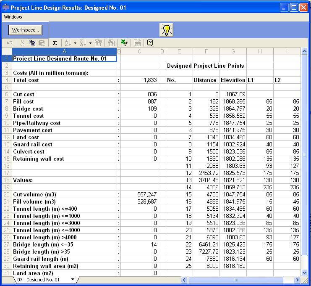Screen dimensions: 311x286
Task: Maximize the Project Line Design Results window
Action: coord(294,8)
